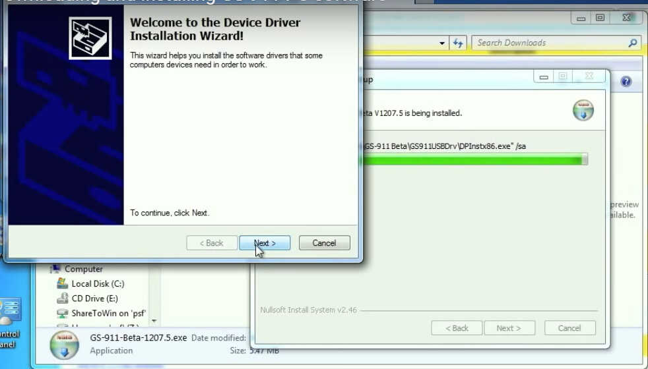The width and height of the screenshot is (648, 369).
Task: Click the installer logo icon in setup header
Action: [x=583, y=110]
